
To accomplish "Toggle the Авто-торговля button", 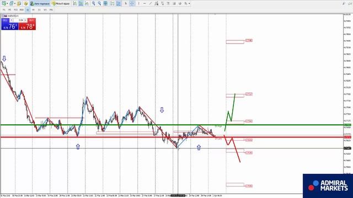I will 40,3.
